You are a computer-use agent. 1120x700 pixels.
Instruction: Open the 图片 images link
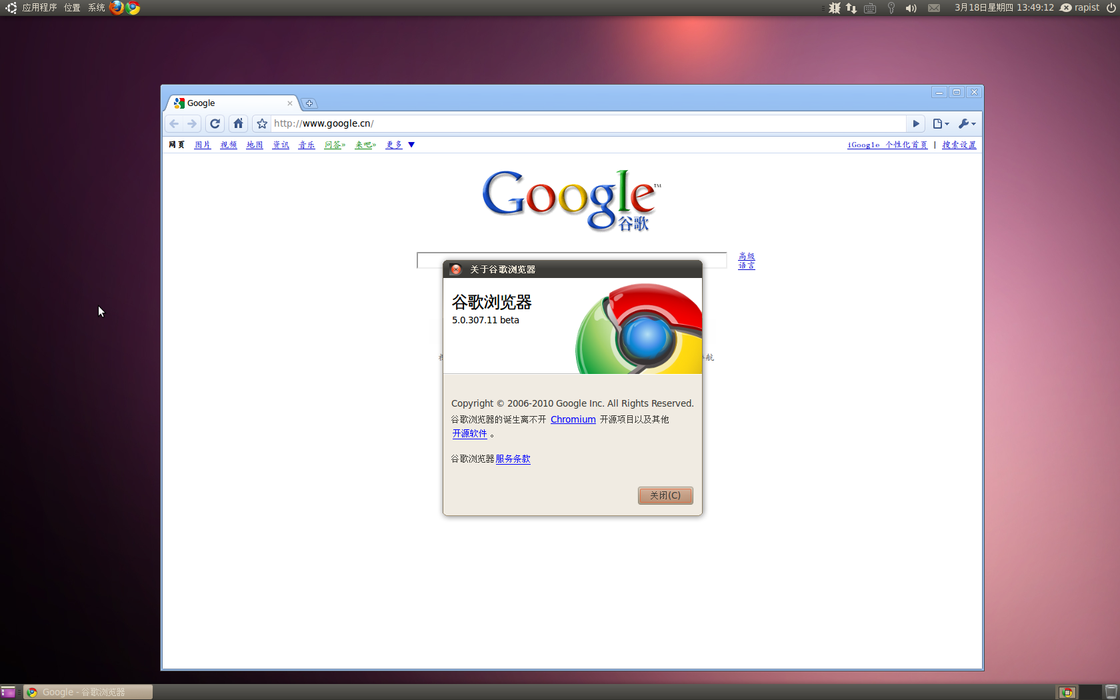click(x=203, y=145)
